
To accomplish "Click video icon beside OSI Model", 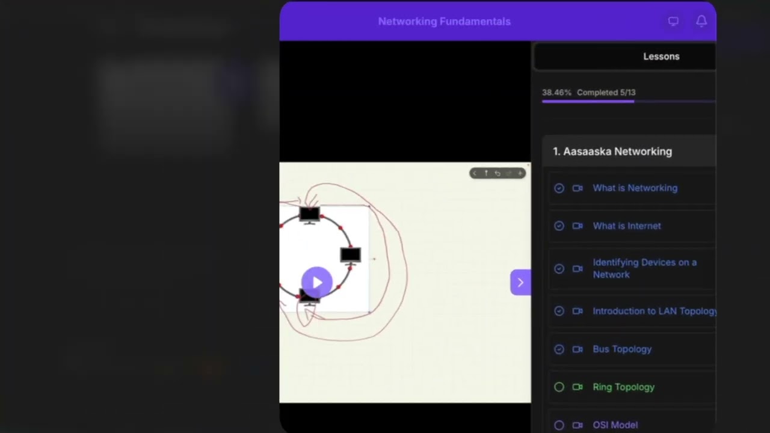I will coord(577,425).
